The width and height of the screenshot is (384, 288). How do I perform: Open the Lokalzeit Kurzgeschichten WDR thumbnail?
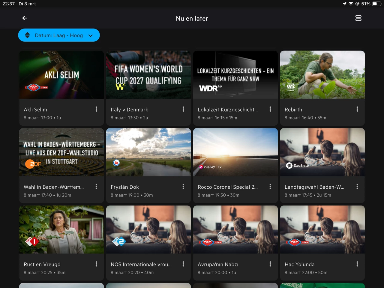(235, 75)
